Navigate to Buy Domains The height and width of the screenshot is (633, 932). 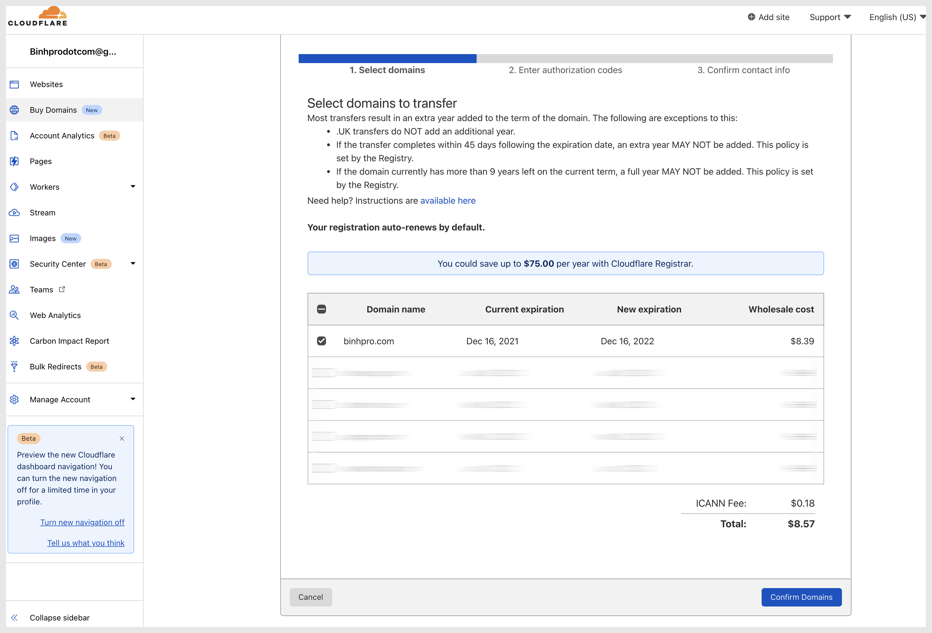(x=52, y=110)
